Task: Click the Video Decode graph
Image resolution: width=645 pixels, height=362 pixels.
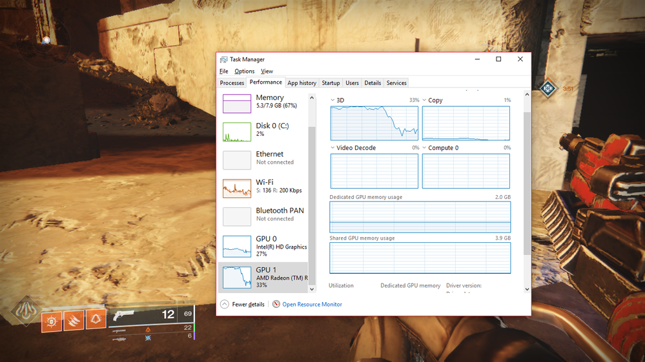Action: pyautogui.click(x=374, y=171)
